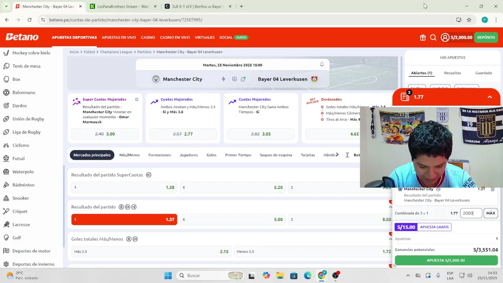
Task: Add the boosted 3.05 Gana Ambos Tiempos bet
Action: point(261,134)
